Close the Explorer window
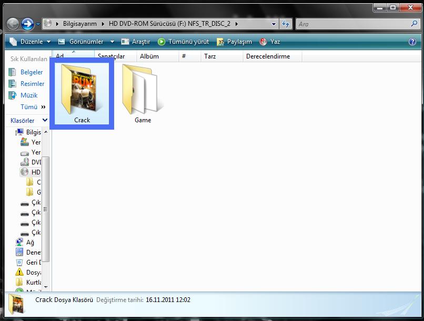424x321 pixels. tap(410, 7)
